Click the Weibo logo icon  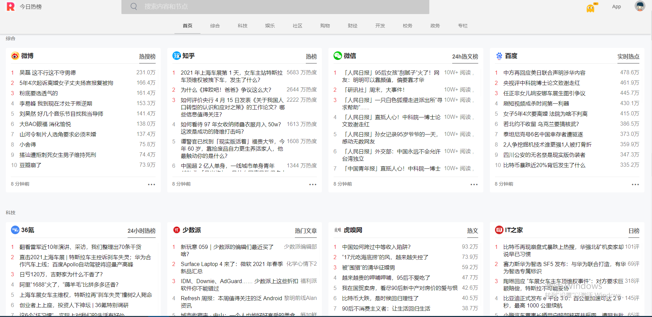click(x=15, y=56)
